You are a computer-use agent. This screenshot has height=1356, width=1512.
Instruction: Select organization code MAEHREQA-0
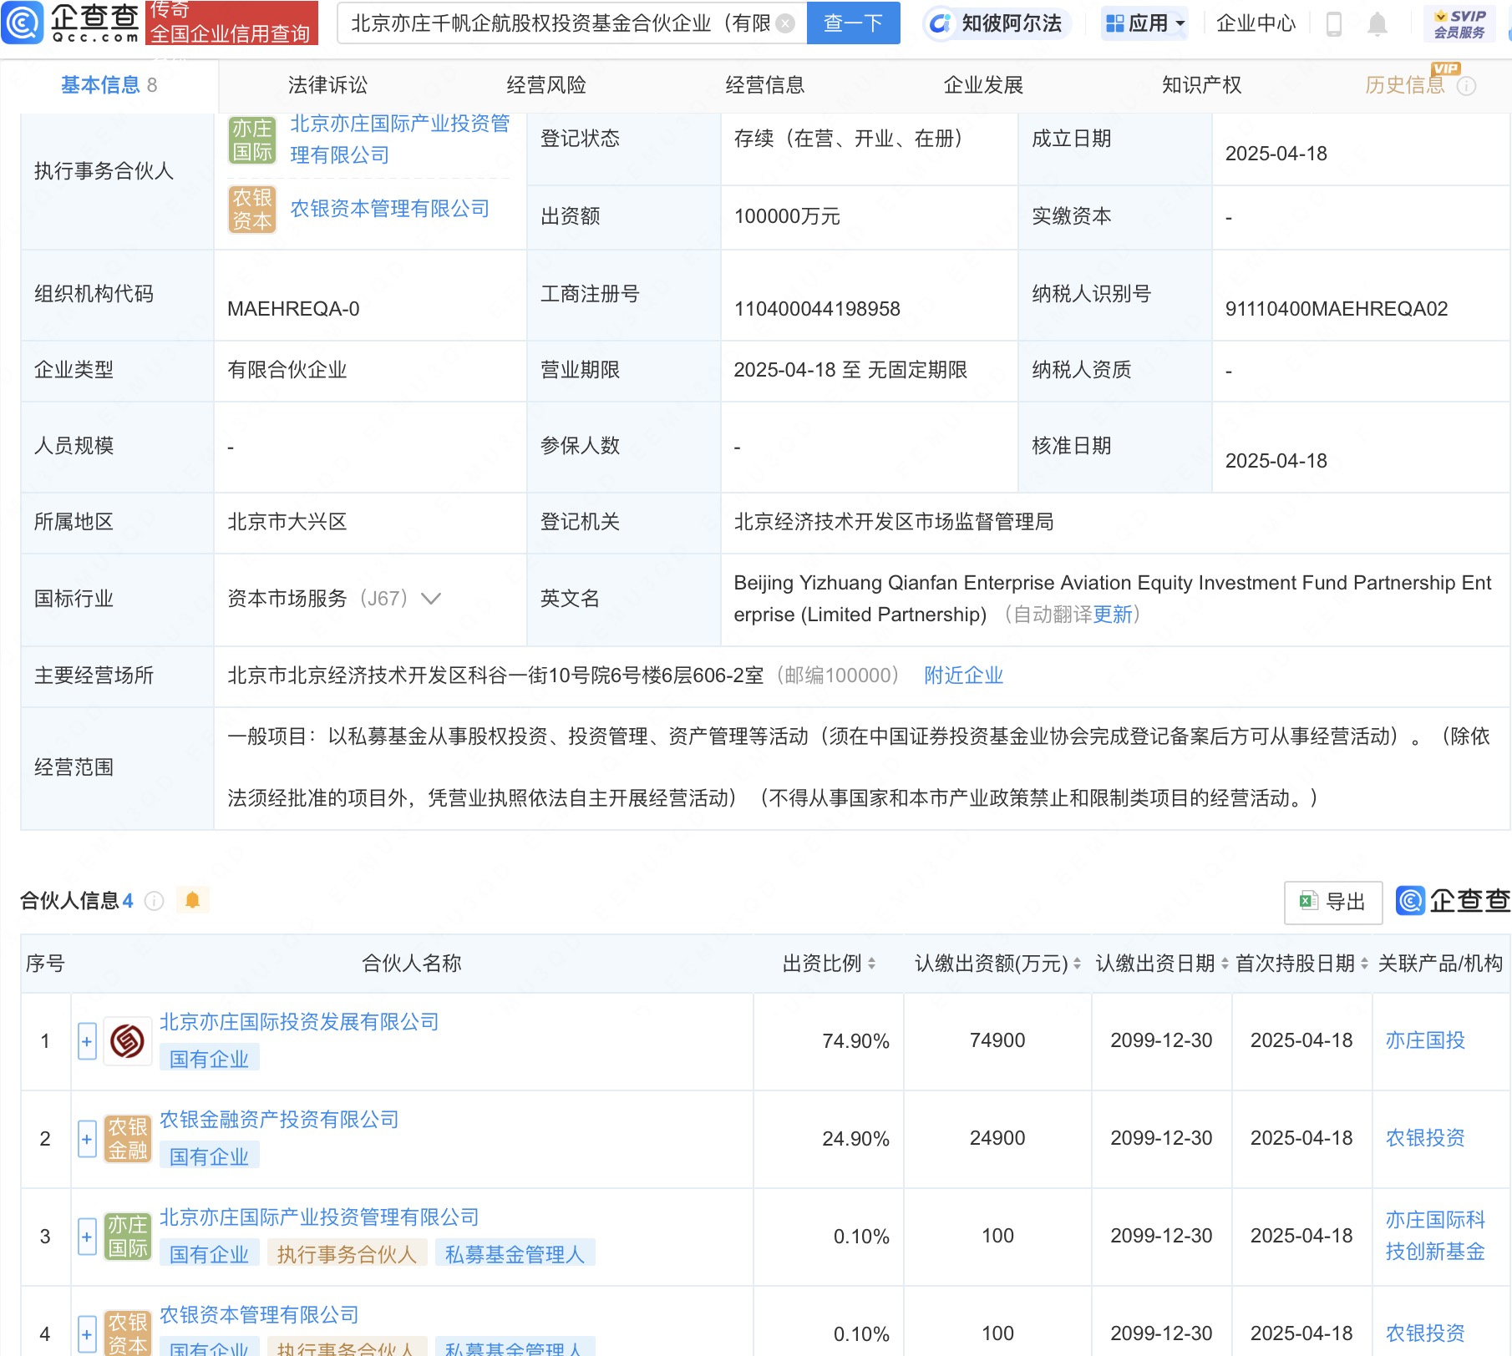click(x=293, y=309)
